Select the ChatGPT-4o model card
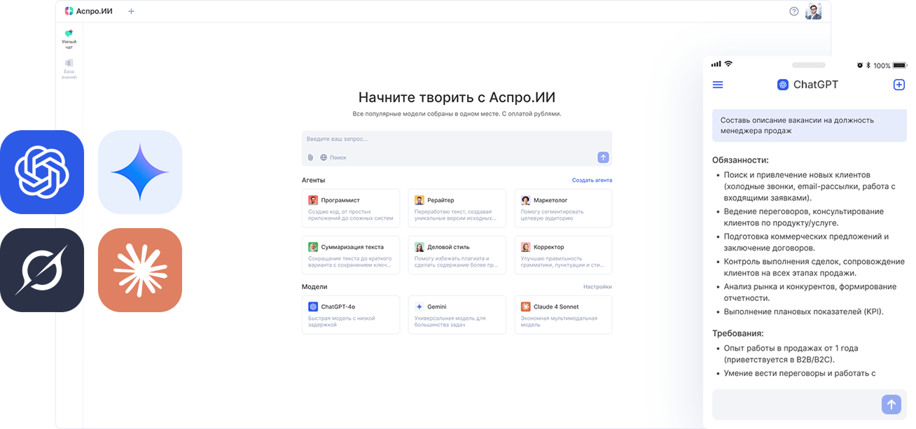 click(x=351, y=314)
